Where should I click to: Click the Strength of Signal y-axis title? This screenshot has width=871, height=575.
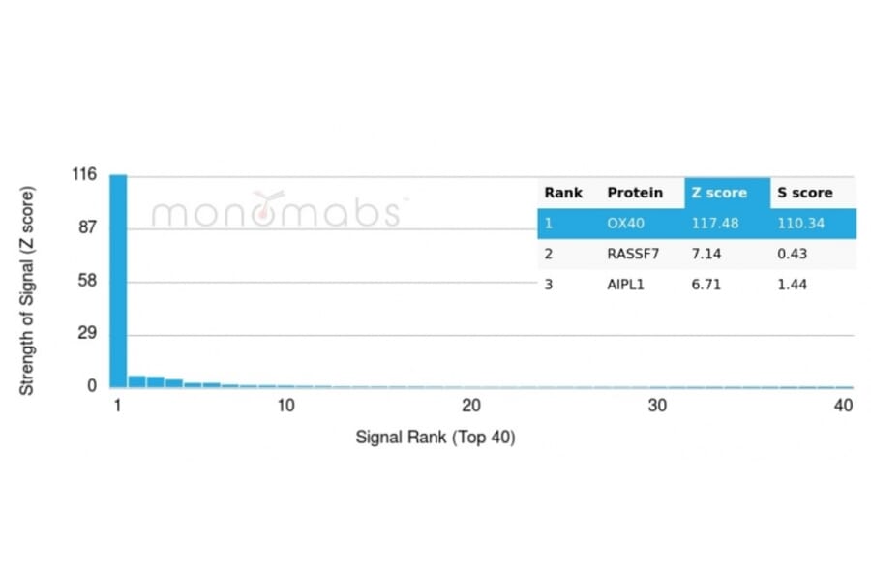pyautogui.click(x=27, y=290)
